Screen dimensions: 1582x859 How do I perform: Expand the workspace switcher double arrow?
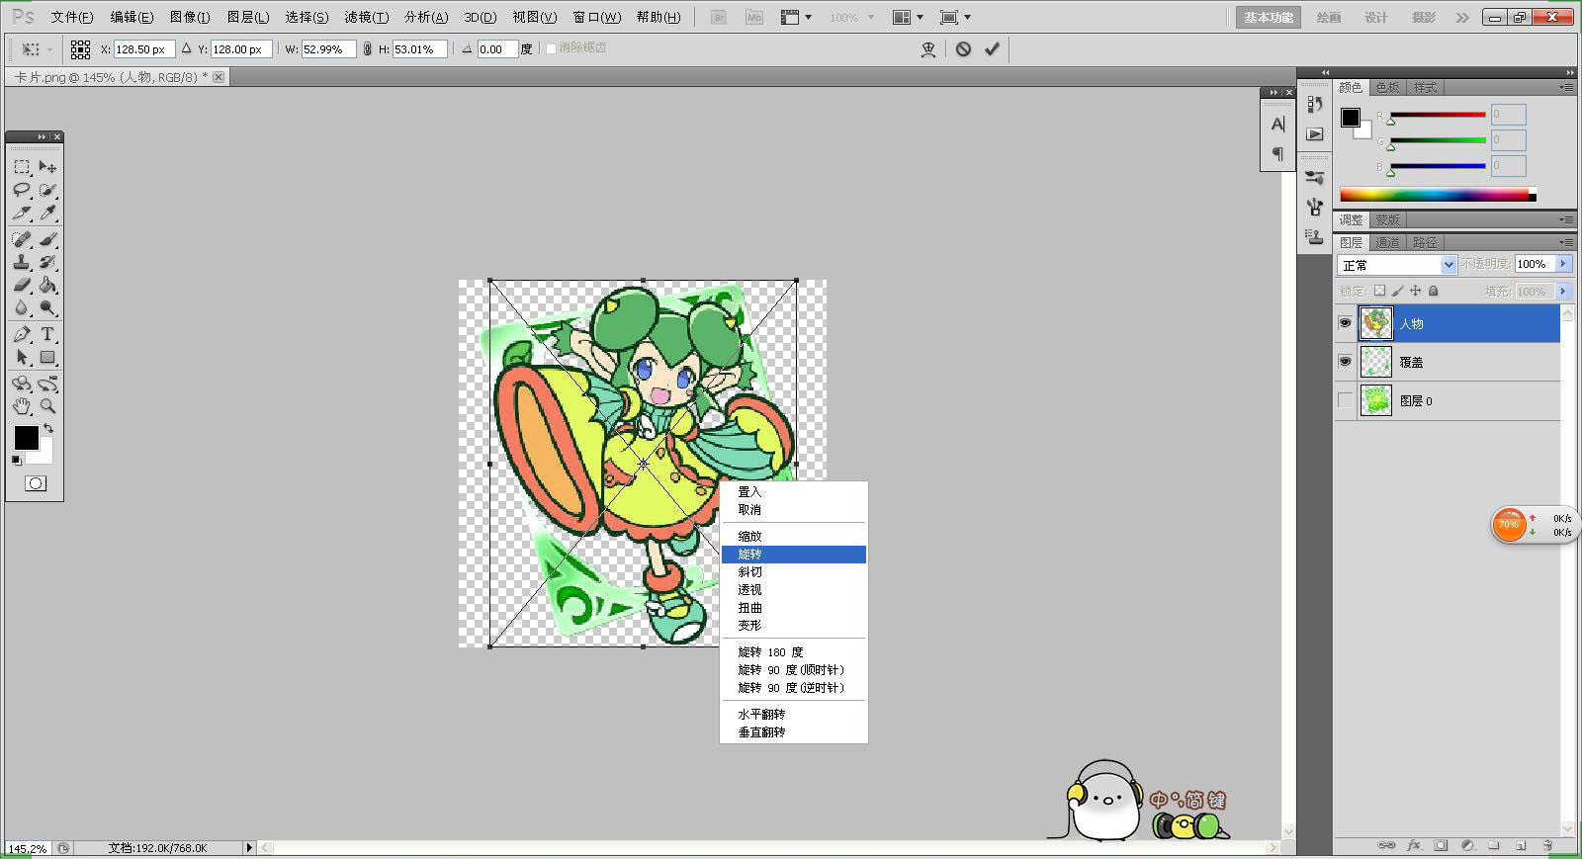pos(1461,18)
